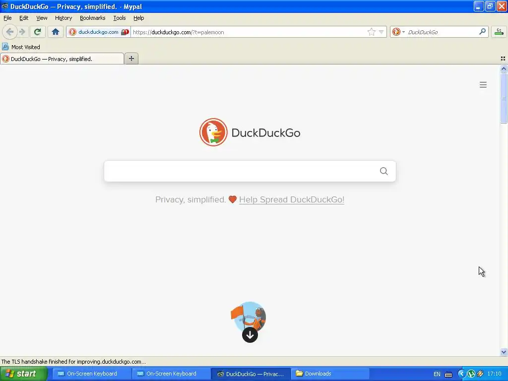Click the Mypal icon in the title bar
Image resolution: width=508 pixels, height=381 pixels.
click(x=5, y=6)
